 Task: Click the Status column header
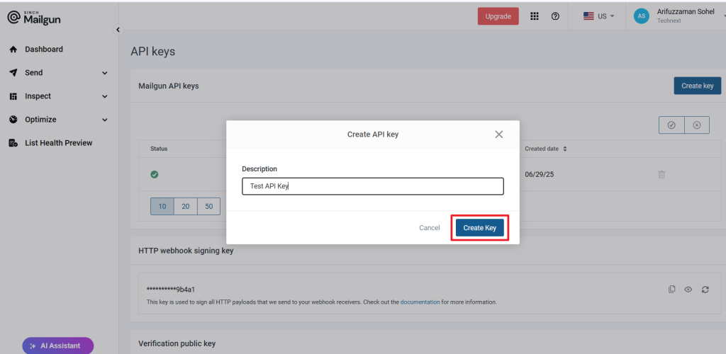click(159, 149)
